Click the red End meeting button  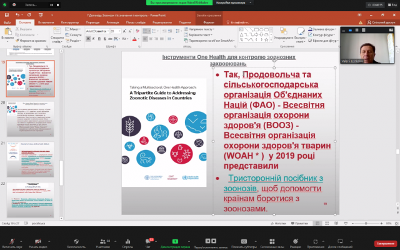[385, 243]
